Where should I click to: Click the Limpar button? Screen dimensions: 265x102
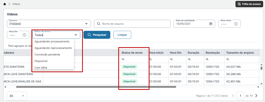122,35
